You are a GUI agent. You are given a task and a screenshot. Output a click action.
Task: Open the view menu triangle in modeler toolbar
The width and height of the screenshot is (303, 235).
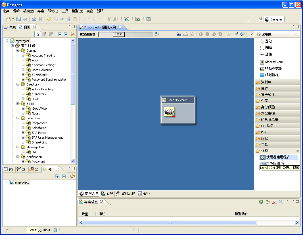click(251, 34)
